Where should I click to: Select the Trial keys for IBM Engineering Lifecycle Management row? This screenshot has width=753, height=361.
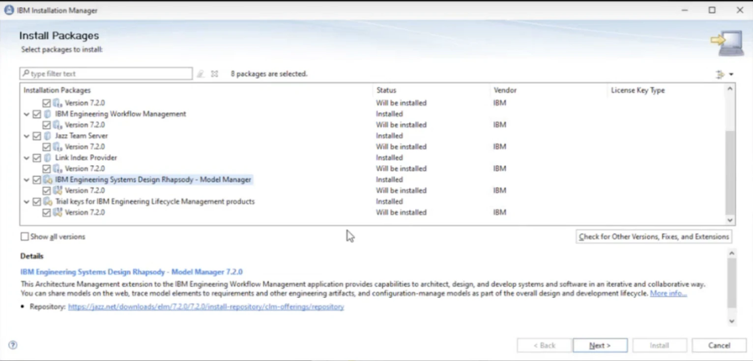pos(155,202)
